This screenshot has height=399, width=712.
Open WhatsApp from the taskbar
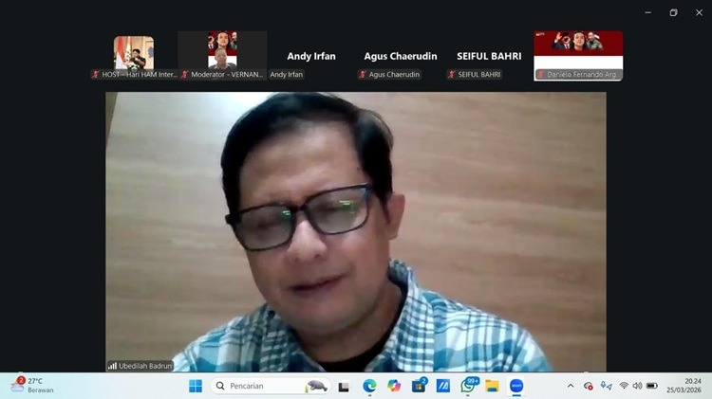pos(468,386)
